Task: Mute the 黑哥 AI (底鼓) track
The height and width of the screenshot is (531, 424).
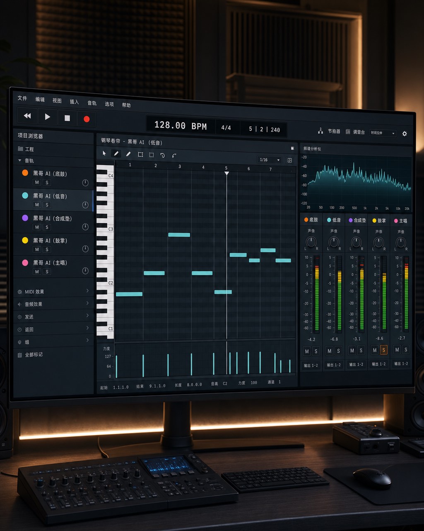Action: tap(37, 183)
